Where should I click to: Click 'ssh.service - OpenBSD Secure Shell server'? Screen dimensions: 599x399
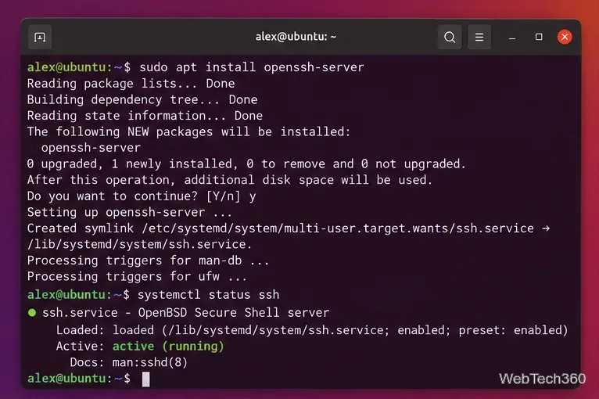pos(185,313)
